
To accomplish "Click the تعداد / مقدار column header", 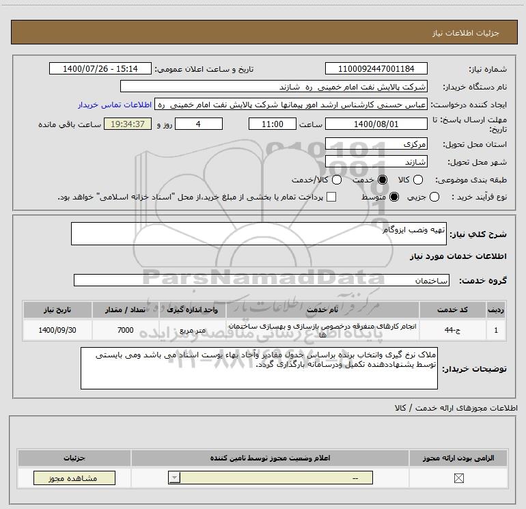I will click(125, 309).
